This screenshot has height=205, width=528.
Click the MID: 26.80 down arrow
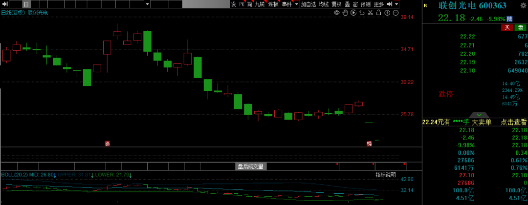coord(54,175)
